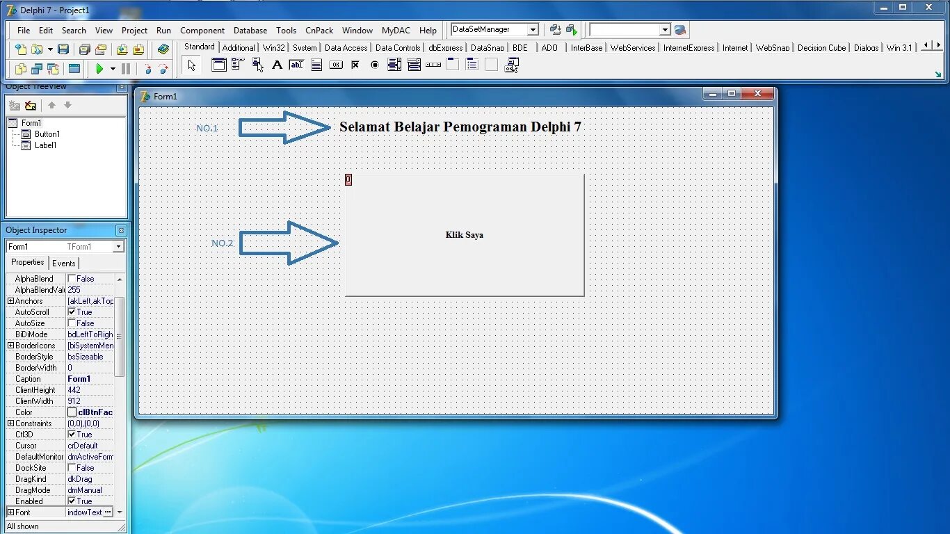This screenshot has height=534, width=950.
Task: Toggle the AutoSize False checkbox
Action: (72, 323)
